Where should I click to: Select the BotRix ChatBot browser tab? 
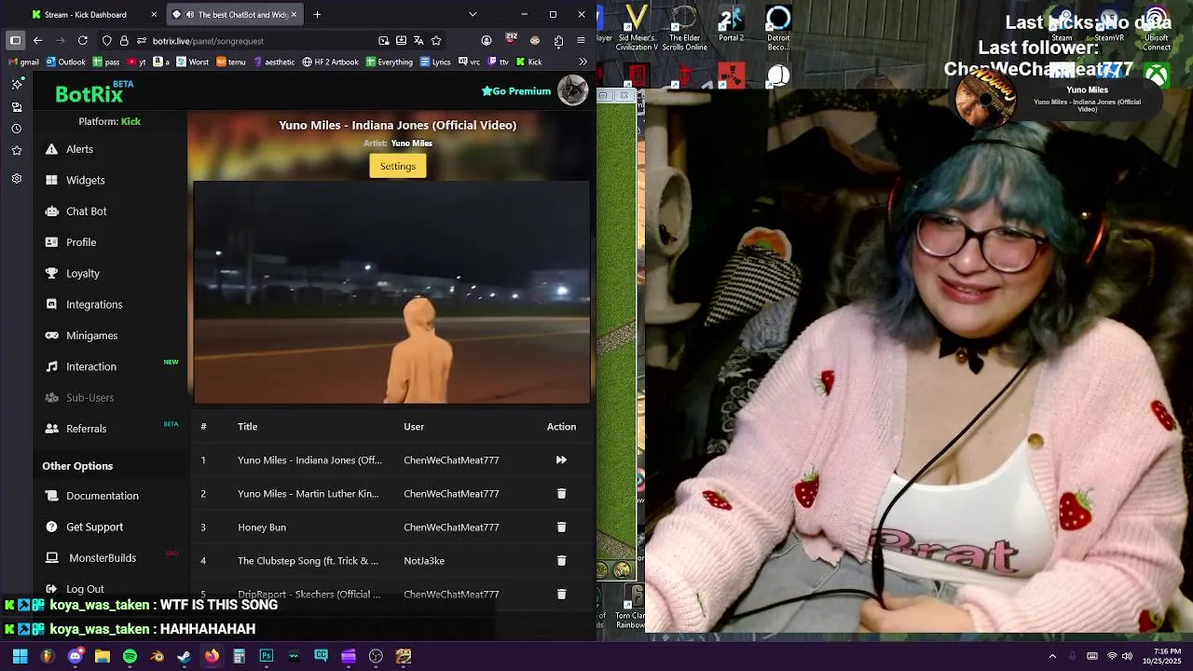click(234, 14)
